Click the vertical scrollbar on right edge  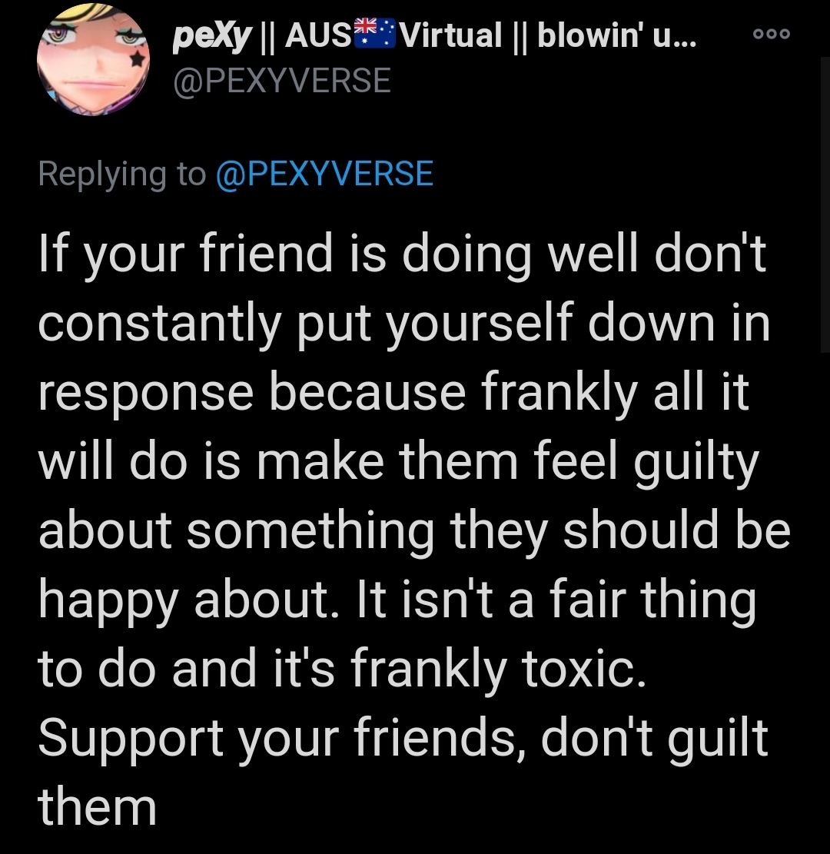(825, 204)
